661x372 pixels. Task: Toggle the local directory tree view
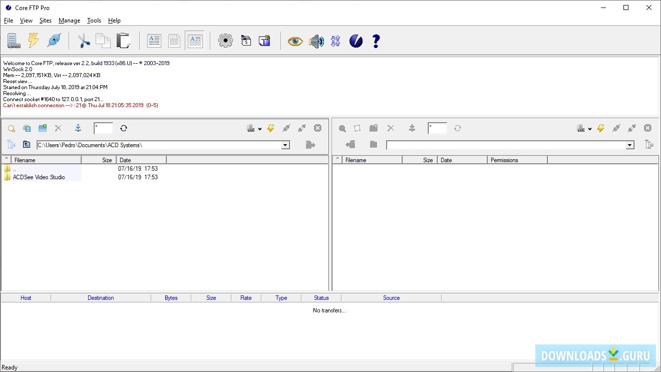pos(11,145)
